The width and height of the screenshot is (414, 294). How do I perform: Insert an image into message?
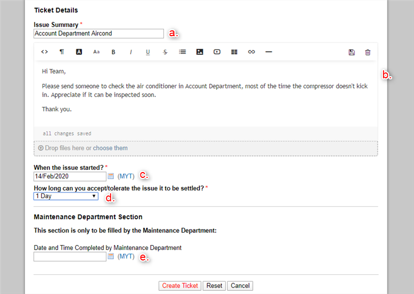[200, 52]
